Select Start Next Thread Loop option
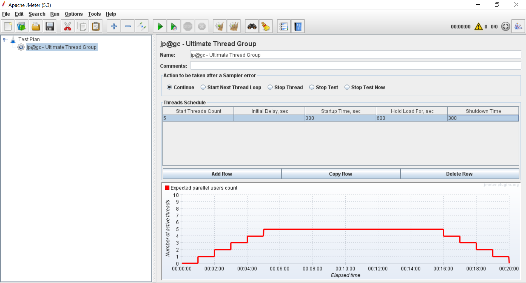 click(203, 87)
